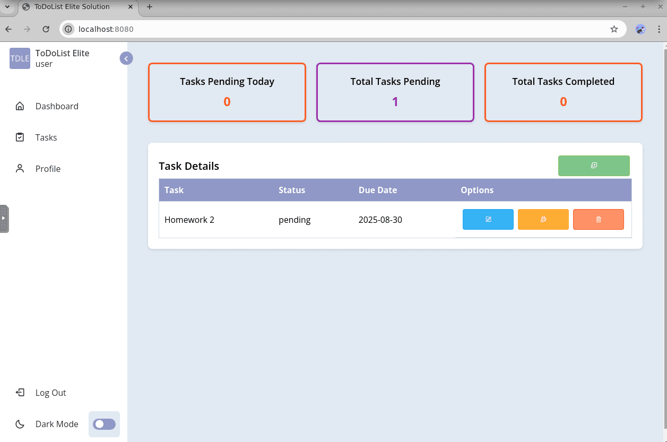The image size is (667, 442).
Task: Click the TDLE logo
Action: [x=20, y=58]
